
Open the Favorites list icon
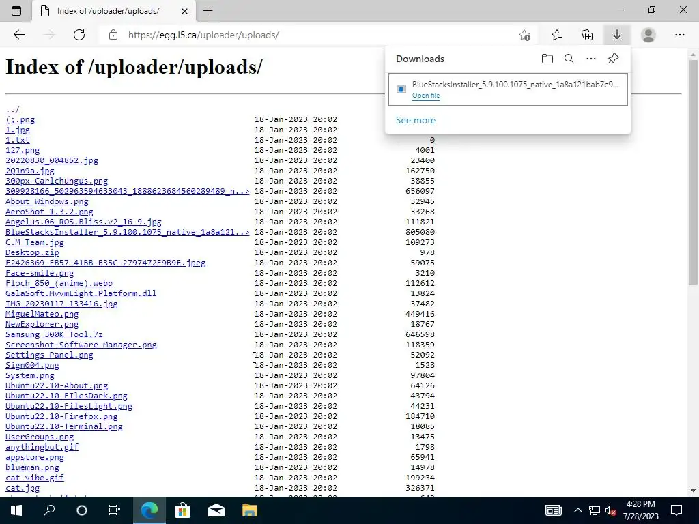click(557, 35)
